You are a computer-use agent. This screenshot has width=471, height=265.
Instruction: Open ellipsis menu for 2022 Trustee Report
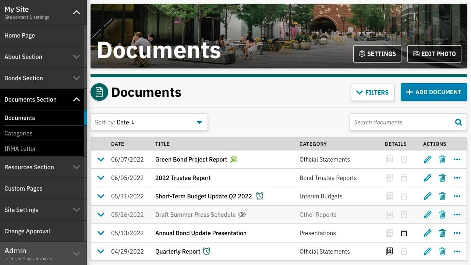pos(457,178)
